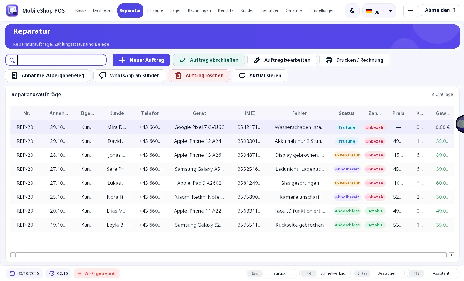Click the calendar icon beside 30/10/2026
Image resolution: width=464 pixels, height=281 pixels.
tap(12, 273)
